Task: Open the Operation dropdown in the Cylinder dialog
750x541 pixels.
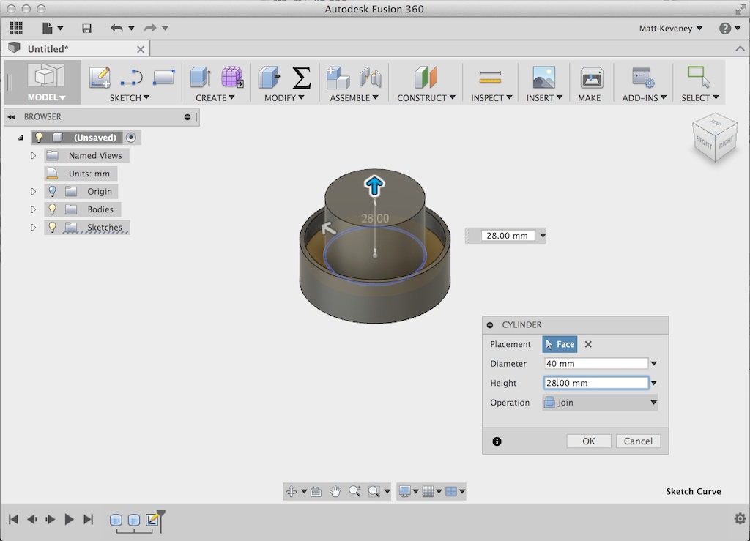Action: point(599,402)
